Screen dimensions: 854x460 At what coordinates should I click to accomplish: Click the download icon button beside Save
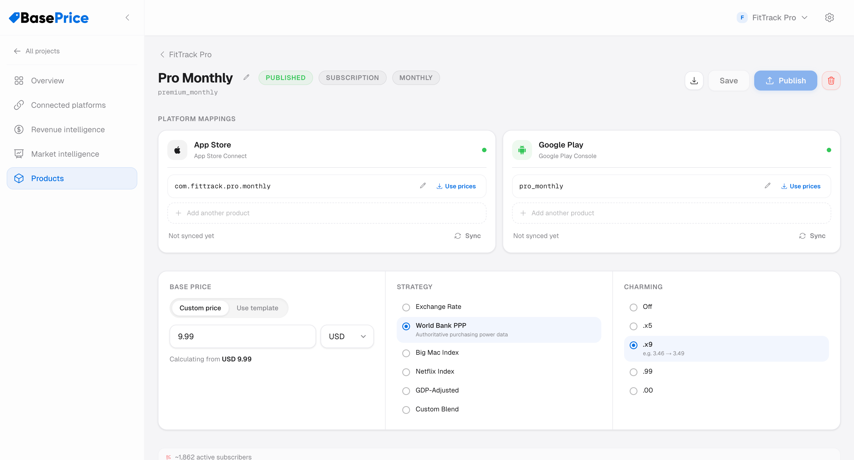tap(694, 81)
